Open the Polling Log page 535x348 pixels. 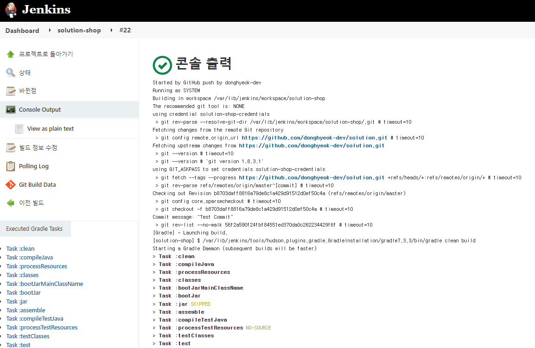(34, 166)
